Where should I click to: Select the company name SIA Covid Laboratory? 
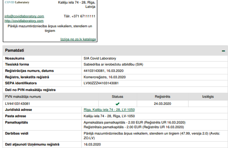pos(100,58)
